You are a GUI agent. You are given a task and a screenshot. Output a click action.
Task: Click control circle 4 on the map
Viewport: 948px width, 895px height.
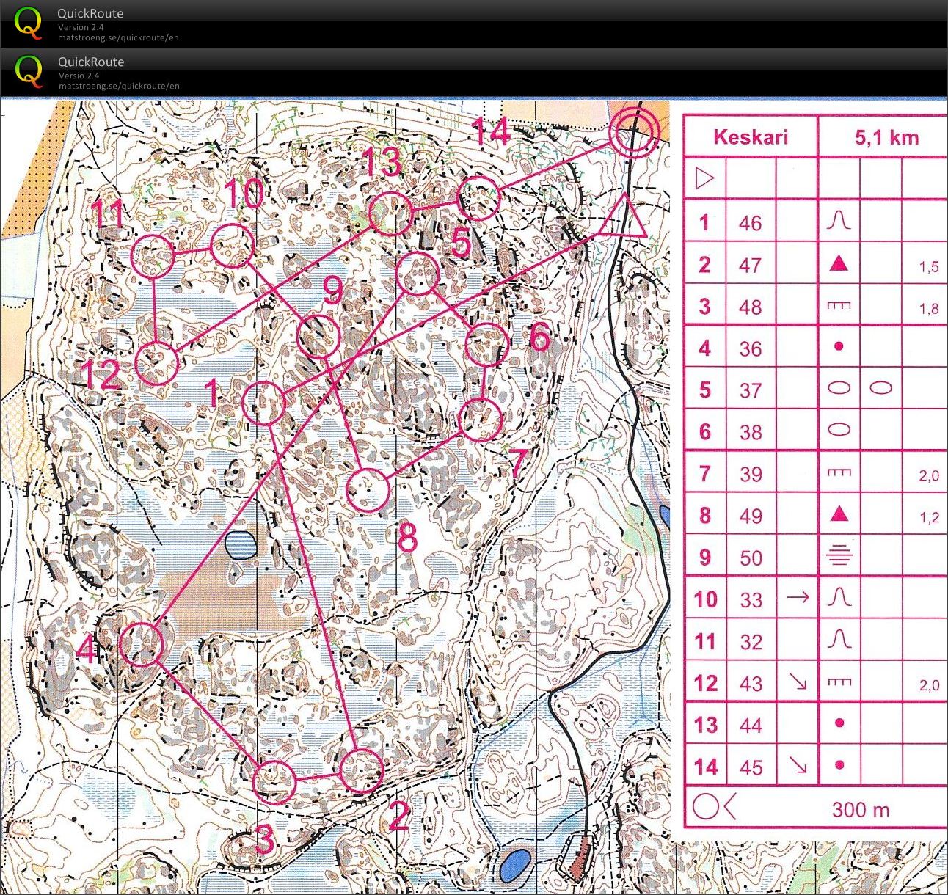142,644
